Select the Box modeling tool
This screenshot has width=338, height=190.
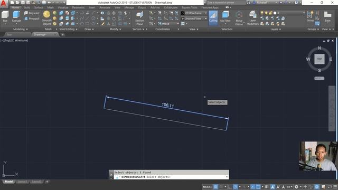point(5,17)
